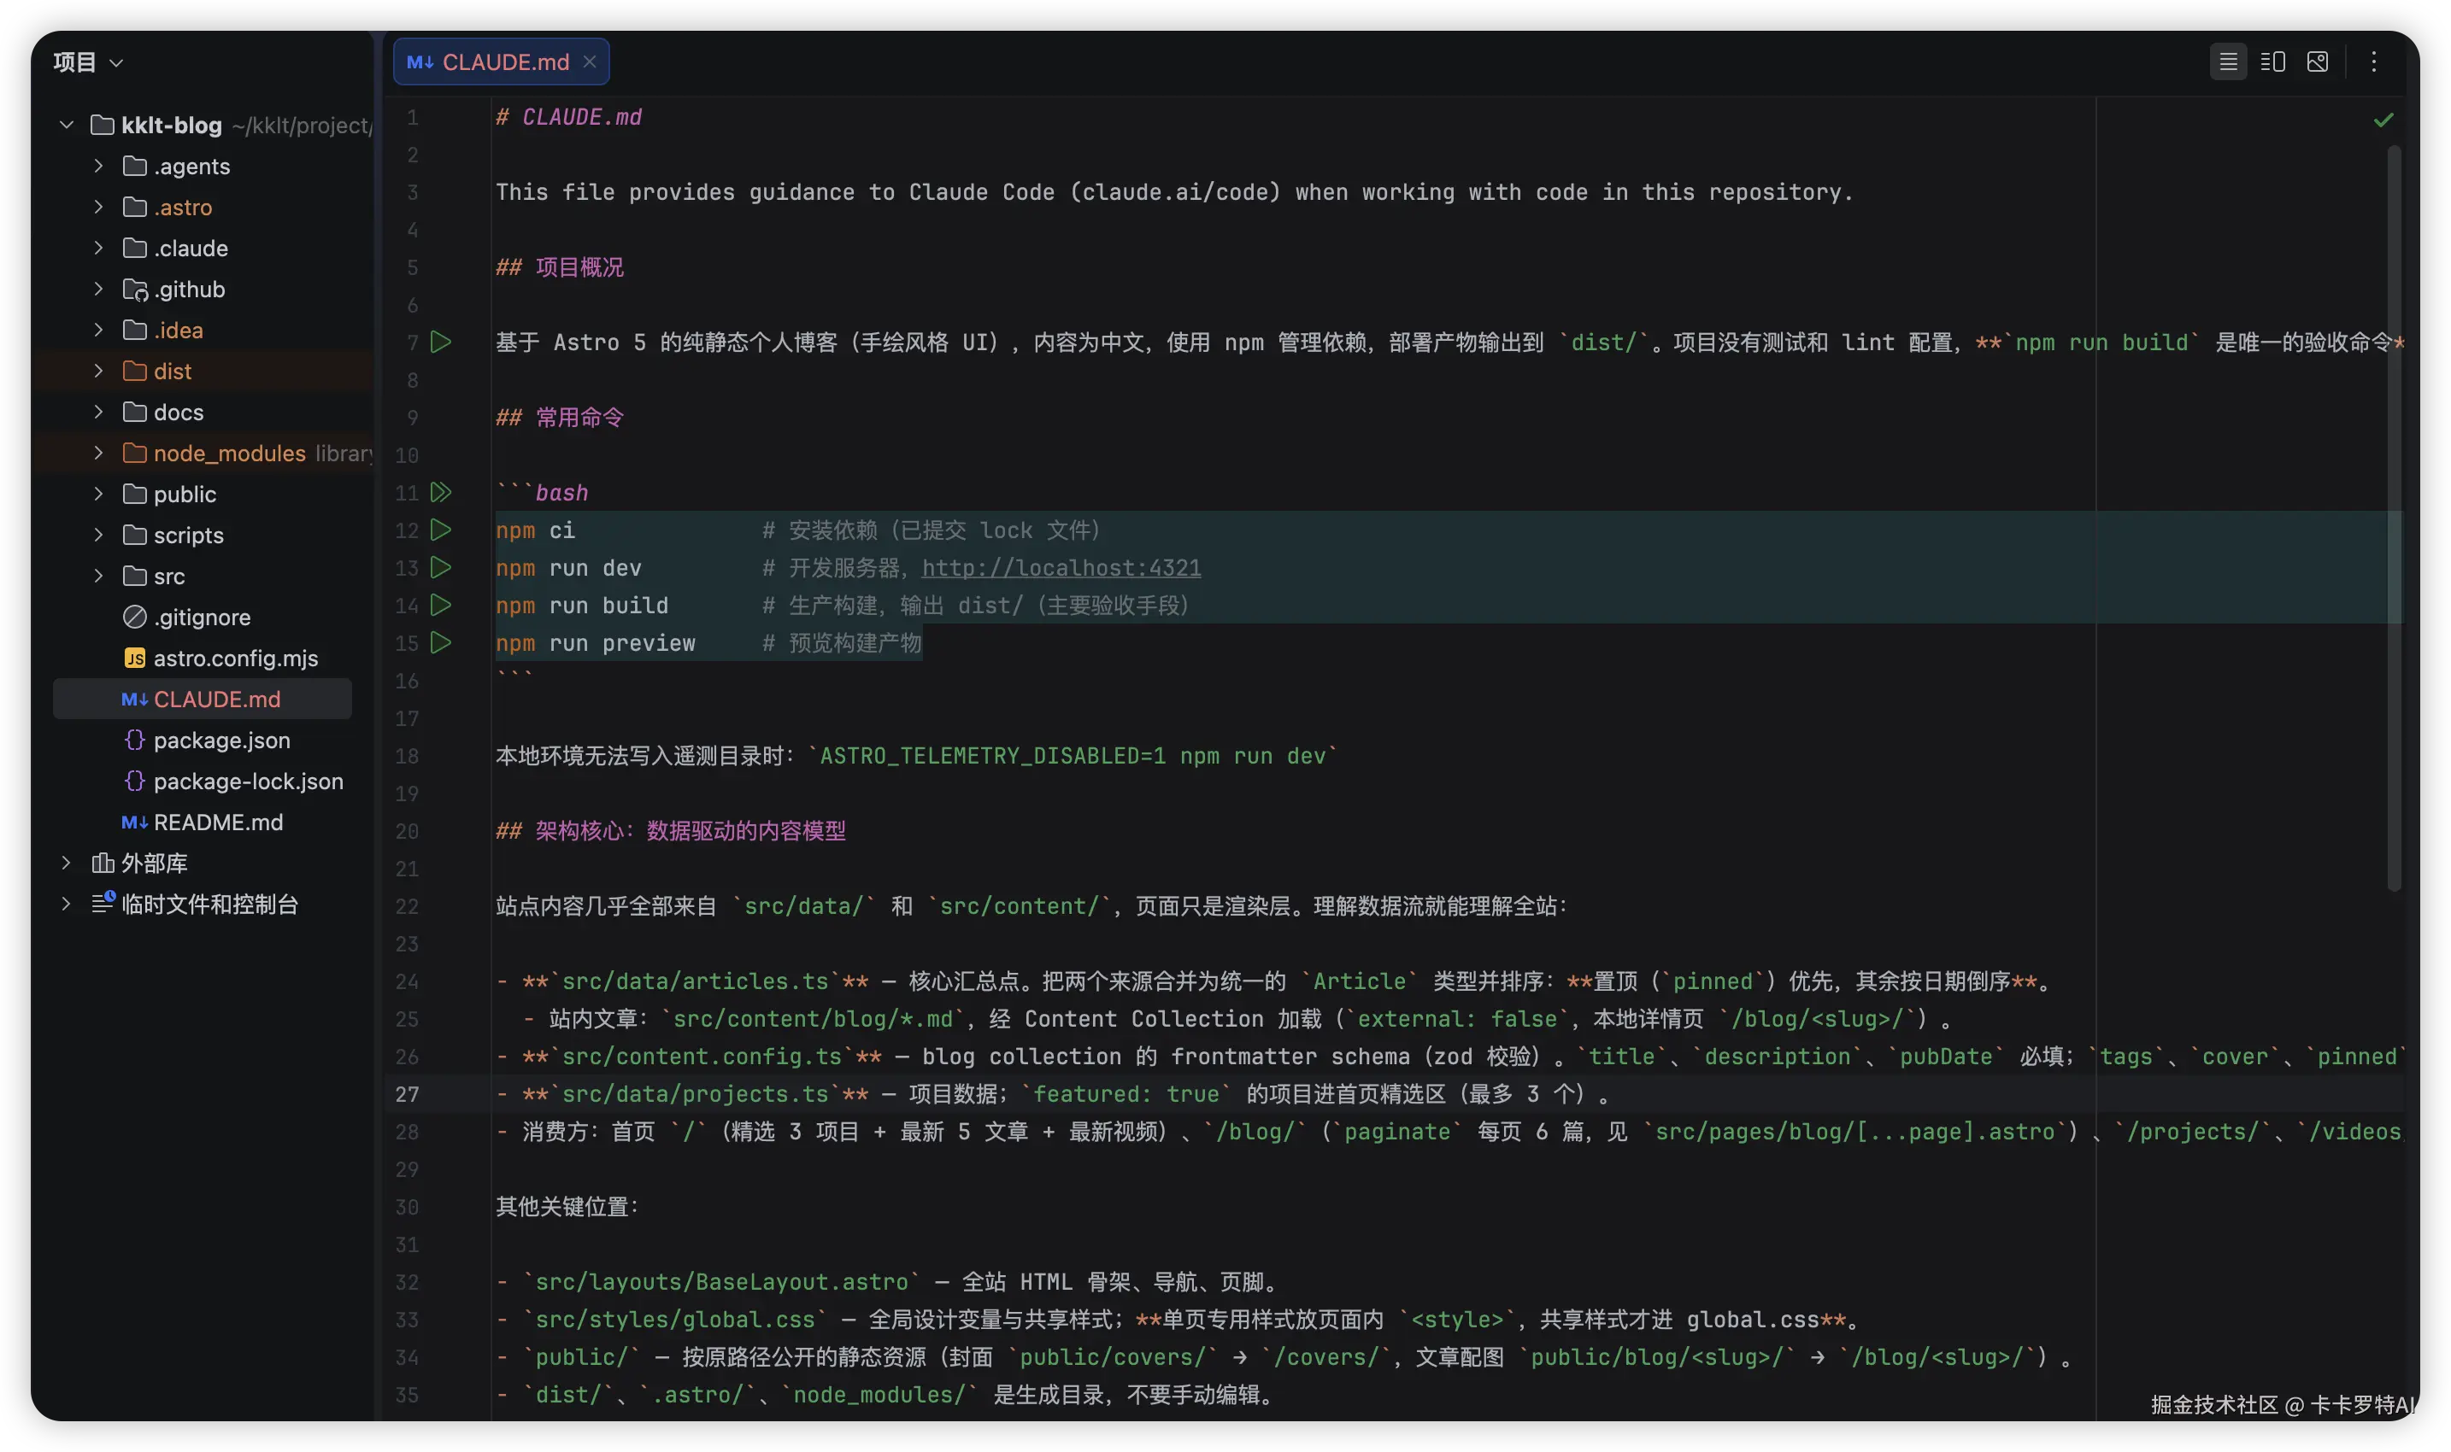Expand the node_modules folder
Screen dimensions: 2451x1452
pyautogui.click(x=98, y=453)
